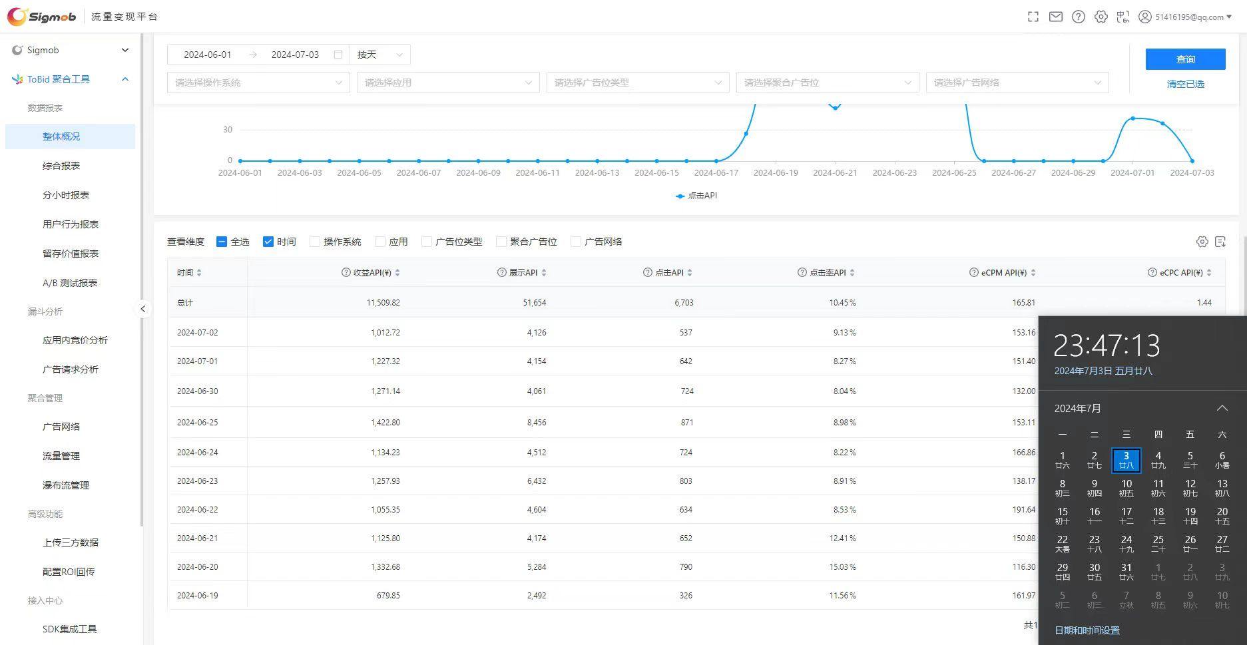The width and height of the screenshot is (1247, 645).
Task: Uncheck the 时间 dimension checkbox
Action: tap(268, 242)
